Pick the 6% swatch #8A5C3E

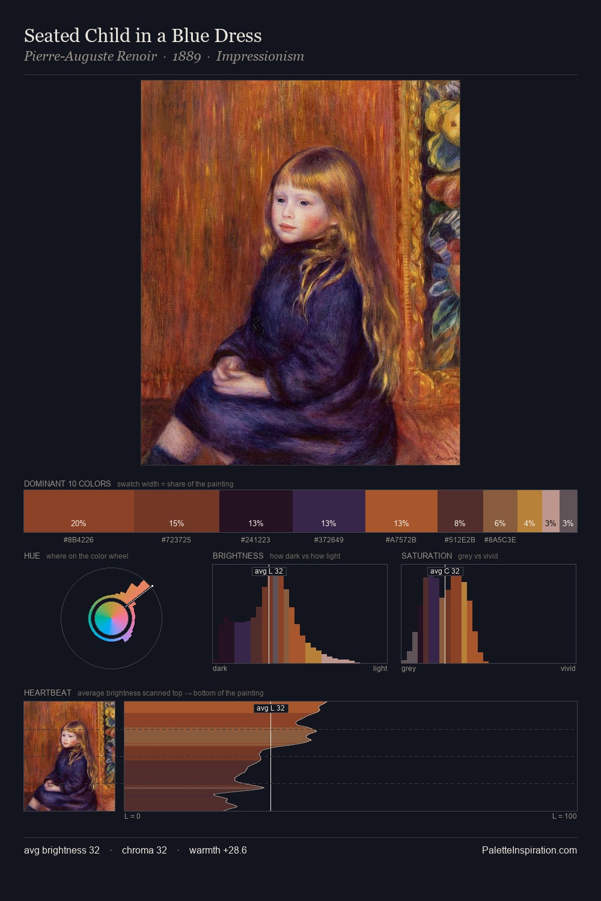pyautogui.click(x=500, y=511)
